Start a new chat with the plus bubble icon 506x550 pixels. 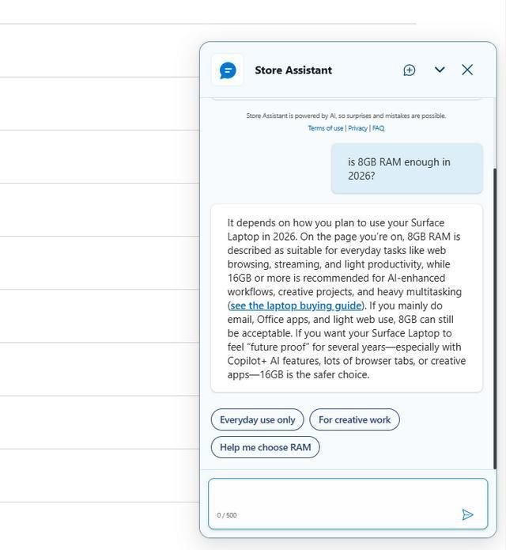tap(409, 70)
